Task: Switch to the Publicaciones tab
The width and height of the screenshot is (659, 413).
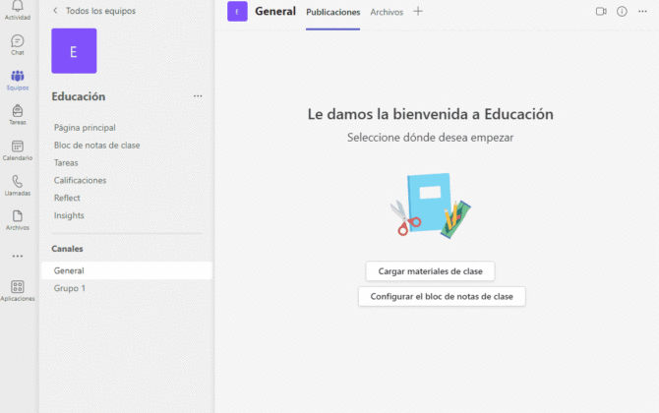Action: click(x=332, y=12)
